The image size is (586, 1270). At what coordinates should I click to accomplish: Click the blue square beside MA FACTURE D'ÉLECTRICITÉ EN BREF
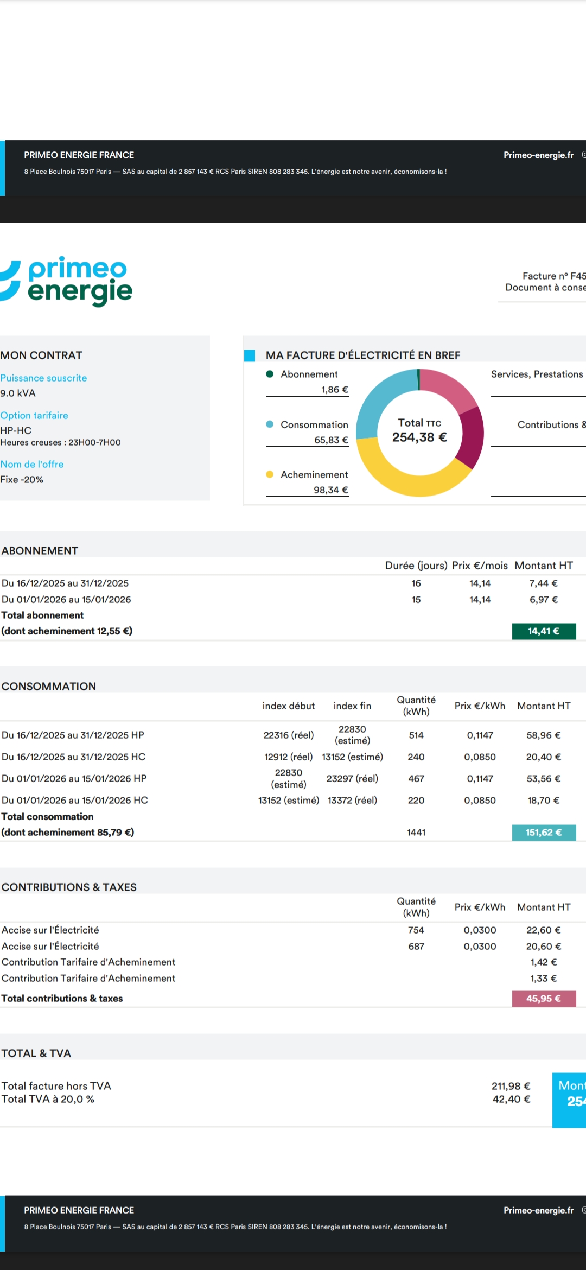coord(250,355)
